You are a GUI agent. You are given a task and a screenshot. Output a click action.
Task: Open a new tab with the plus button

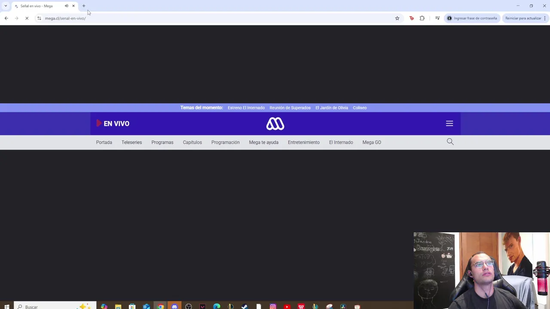[x=84, y=6]
